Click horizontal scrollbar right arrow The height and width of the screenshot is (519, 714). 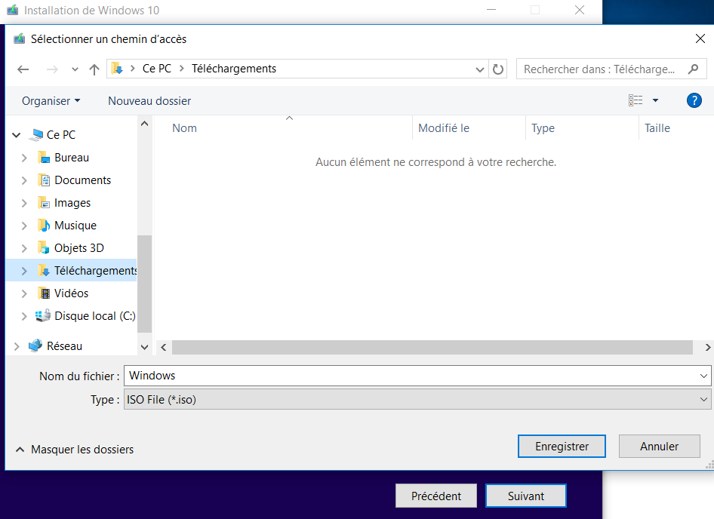708,347
